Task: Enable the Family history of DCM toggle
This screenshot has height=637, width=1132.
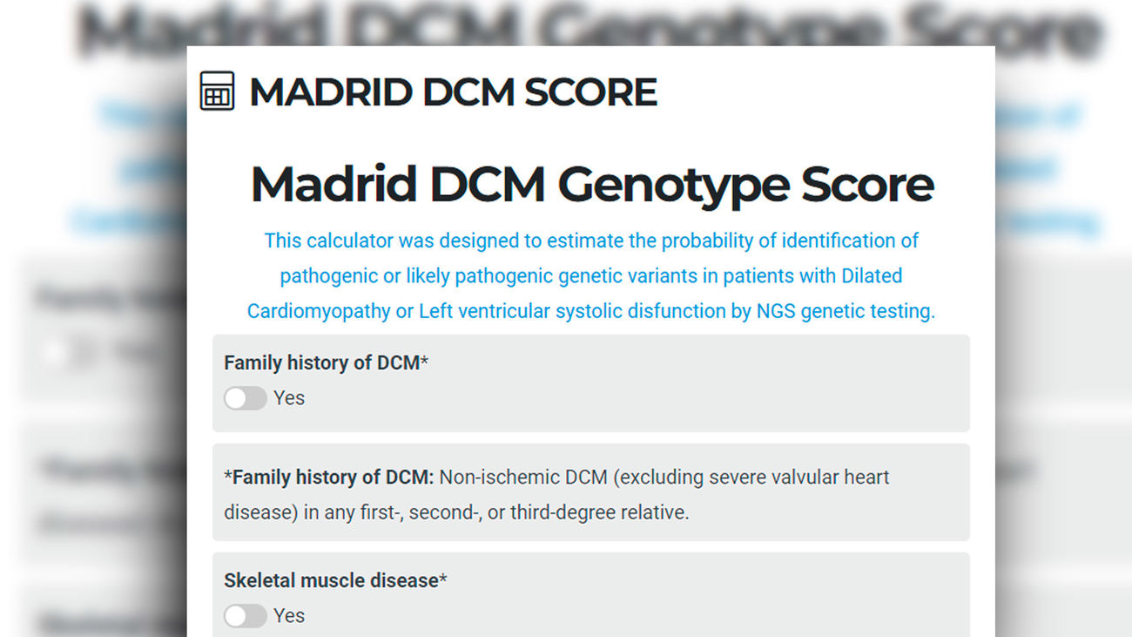Action: (x=245, y=398)
